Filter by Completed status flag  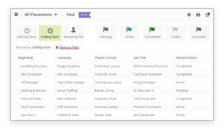coord(153,33)
